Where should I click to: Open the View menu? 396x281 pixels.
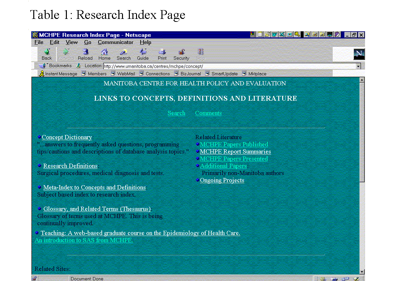[71, 42]
